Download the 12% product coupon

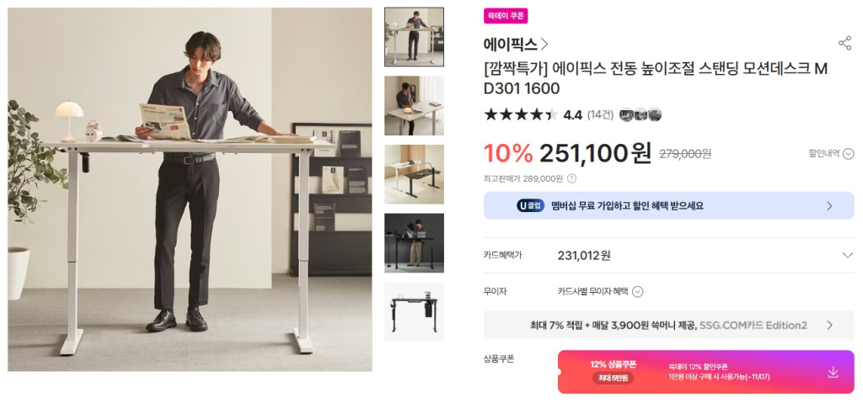833,372
